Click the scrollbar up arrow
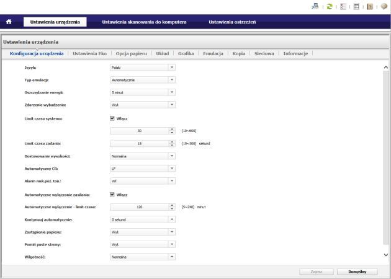 [386, 67]
